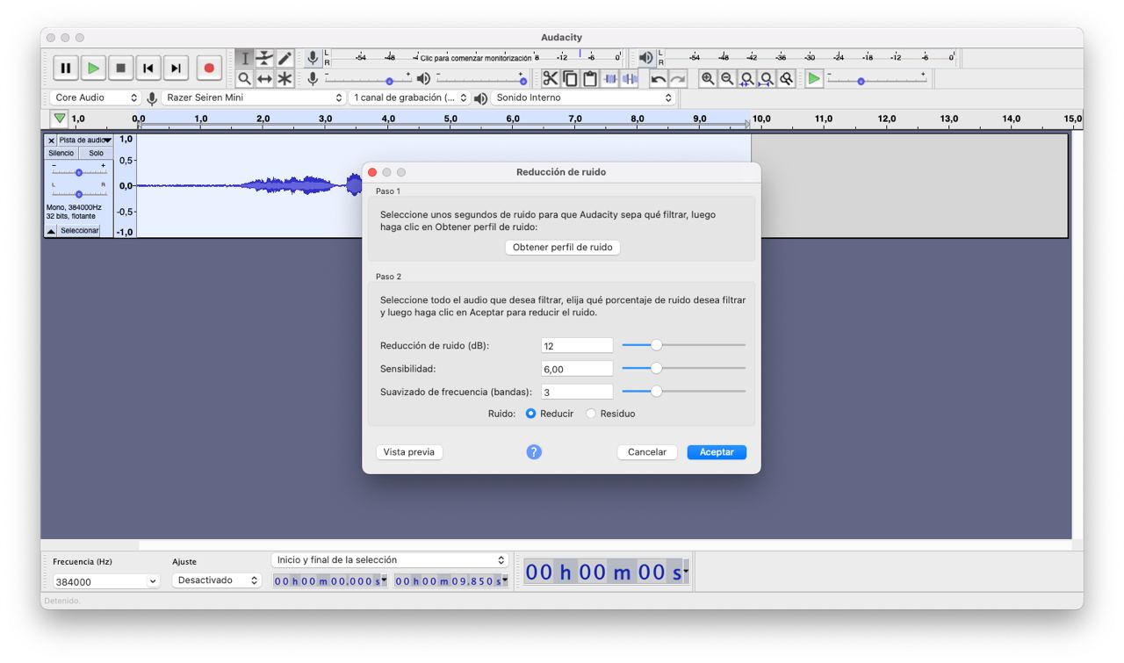Click the Pause transport button
Viewport: 1124px width, 663px height.
click(66, 68)
